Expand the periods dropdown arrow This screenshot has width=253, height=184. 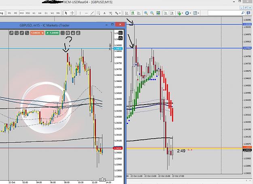pos(190,13)
